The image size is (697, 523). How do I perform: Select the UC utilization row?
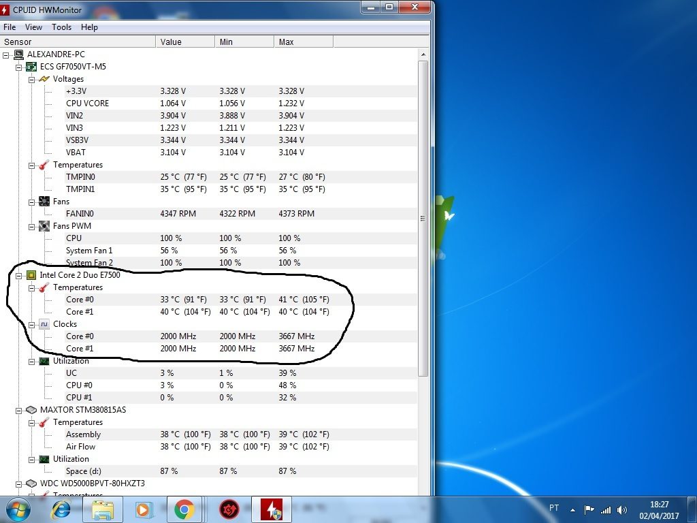(x=240, y=373)
